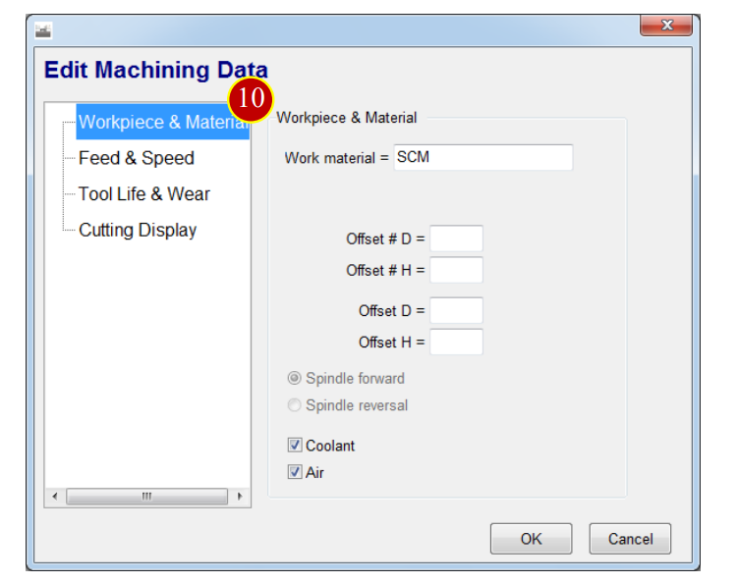Open Tool Life & Wear section
This screenshot has height=583, width=737.
pos(143,194)
